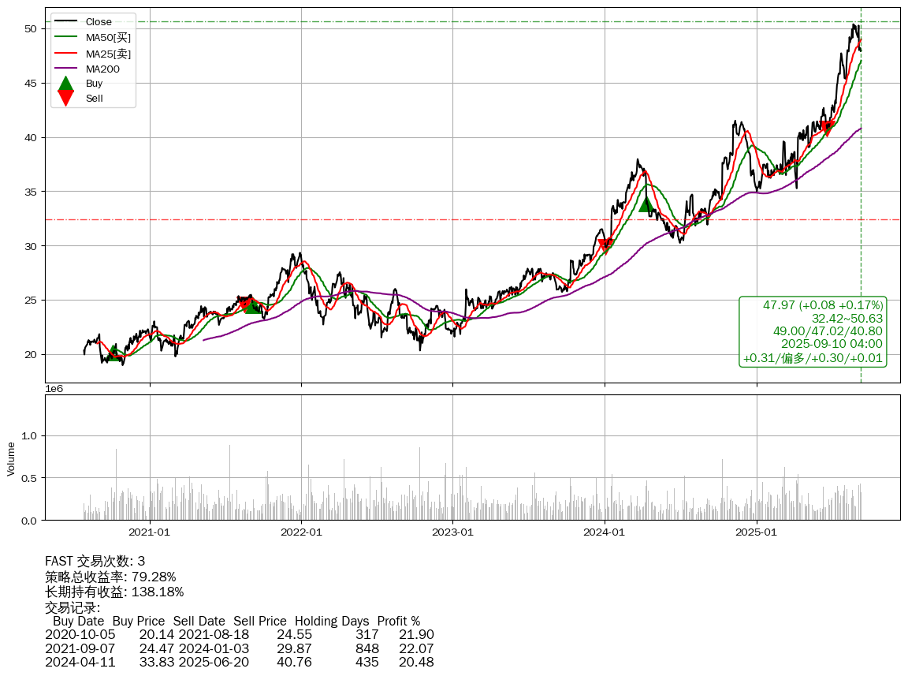
Task: Click the price info box showing 47.97
Action: tap(813, 331)
